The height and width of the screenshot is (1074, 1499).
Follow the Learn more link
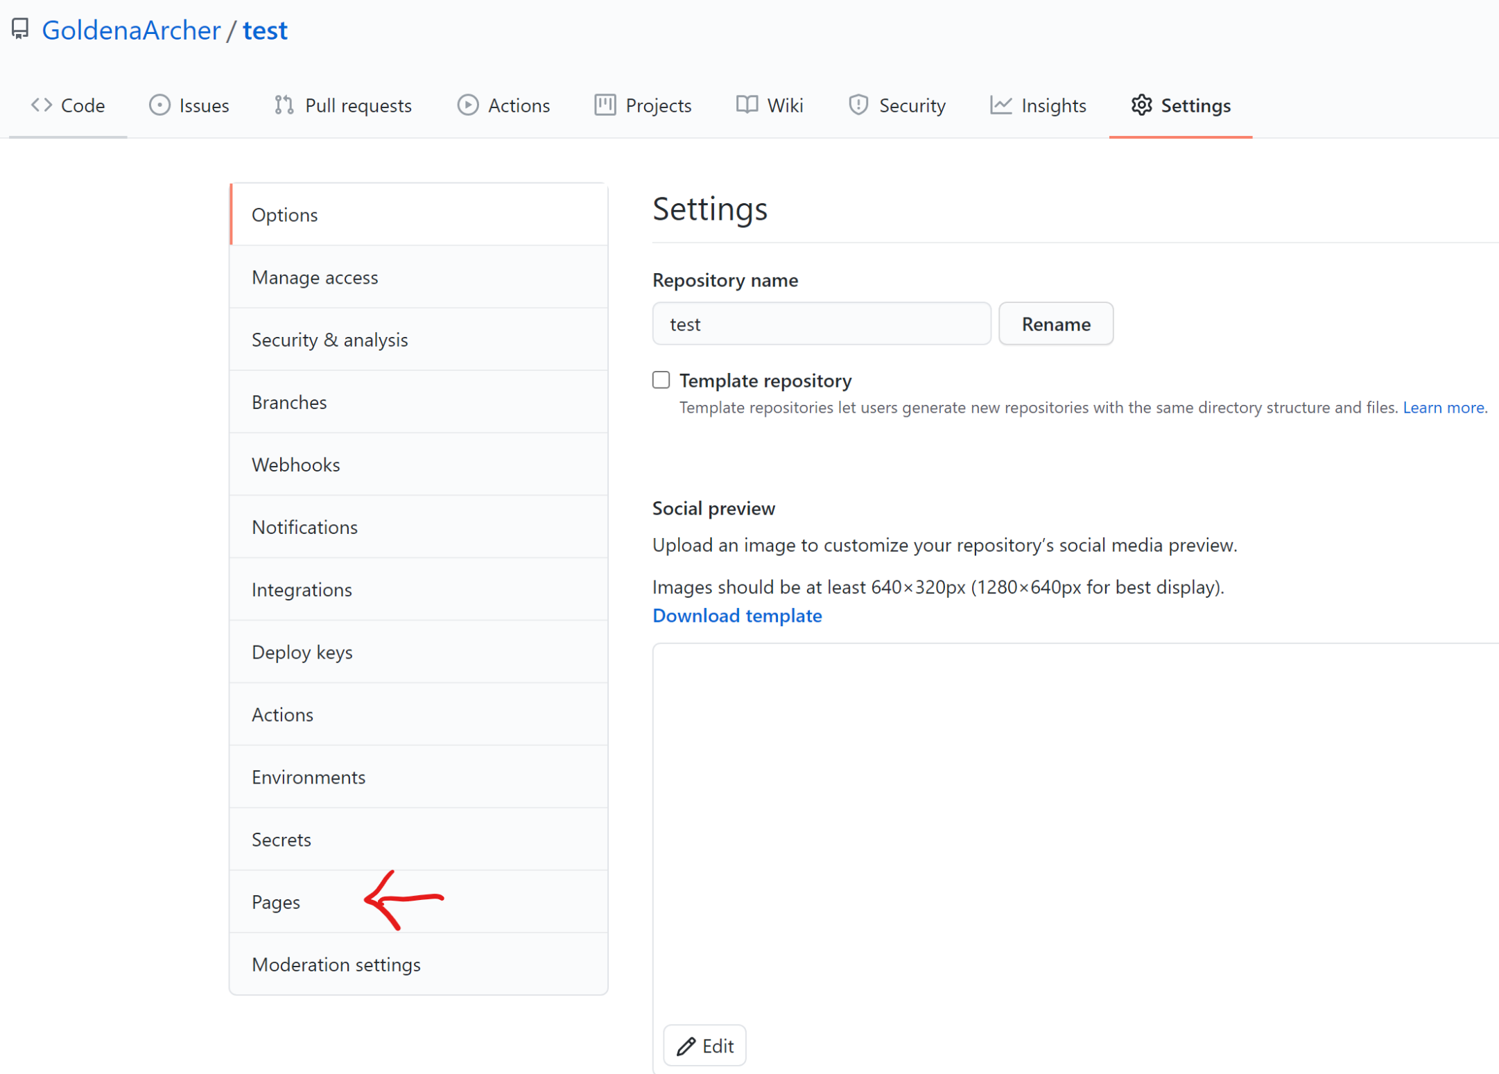(1444, 408)
